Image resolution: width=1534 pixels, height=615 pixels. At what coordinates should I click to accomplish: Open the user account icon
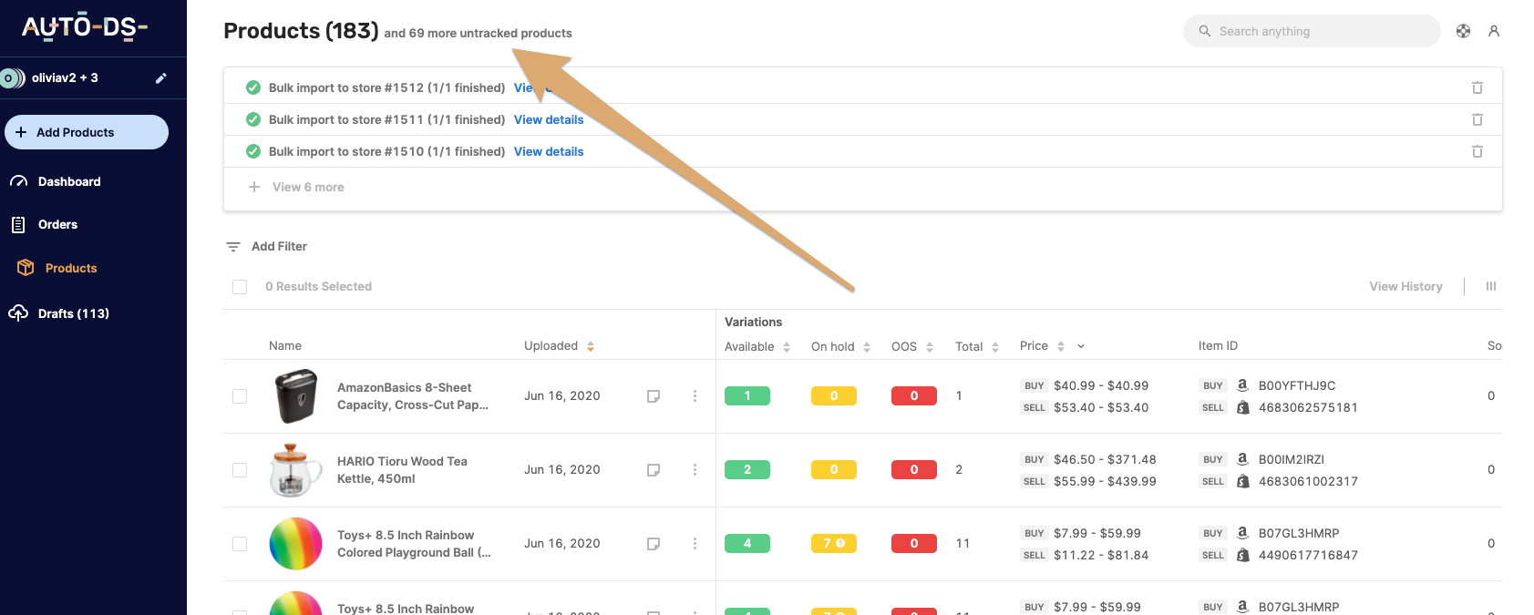pos(1494,31)
